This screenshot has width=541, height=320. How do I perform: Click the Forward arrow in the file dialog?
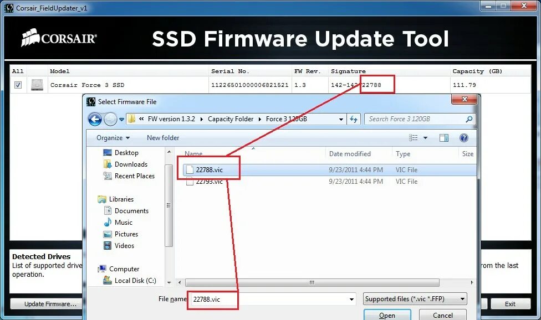pyautogui.click(x=110, y=120)
